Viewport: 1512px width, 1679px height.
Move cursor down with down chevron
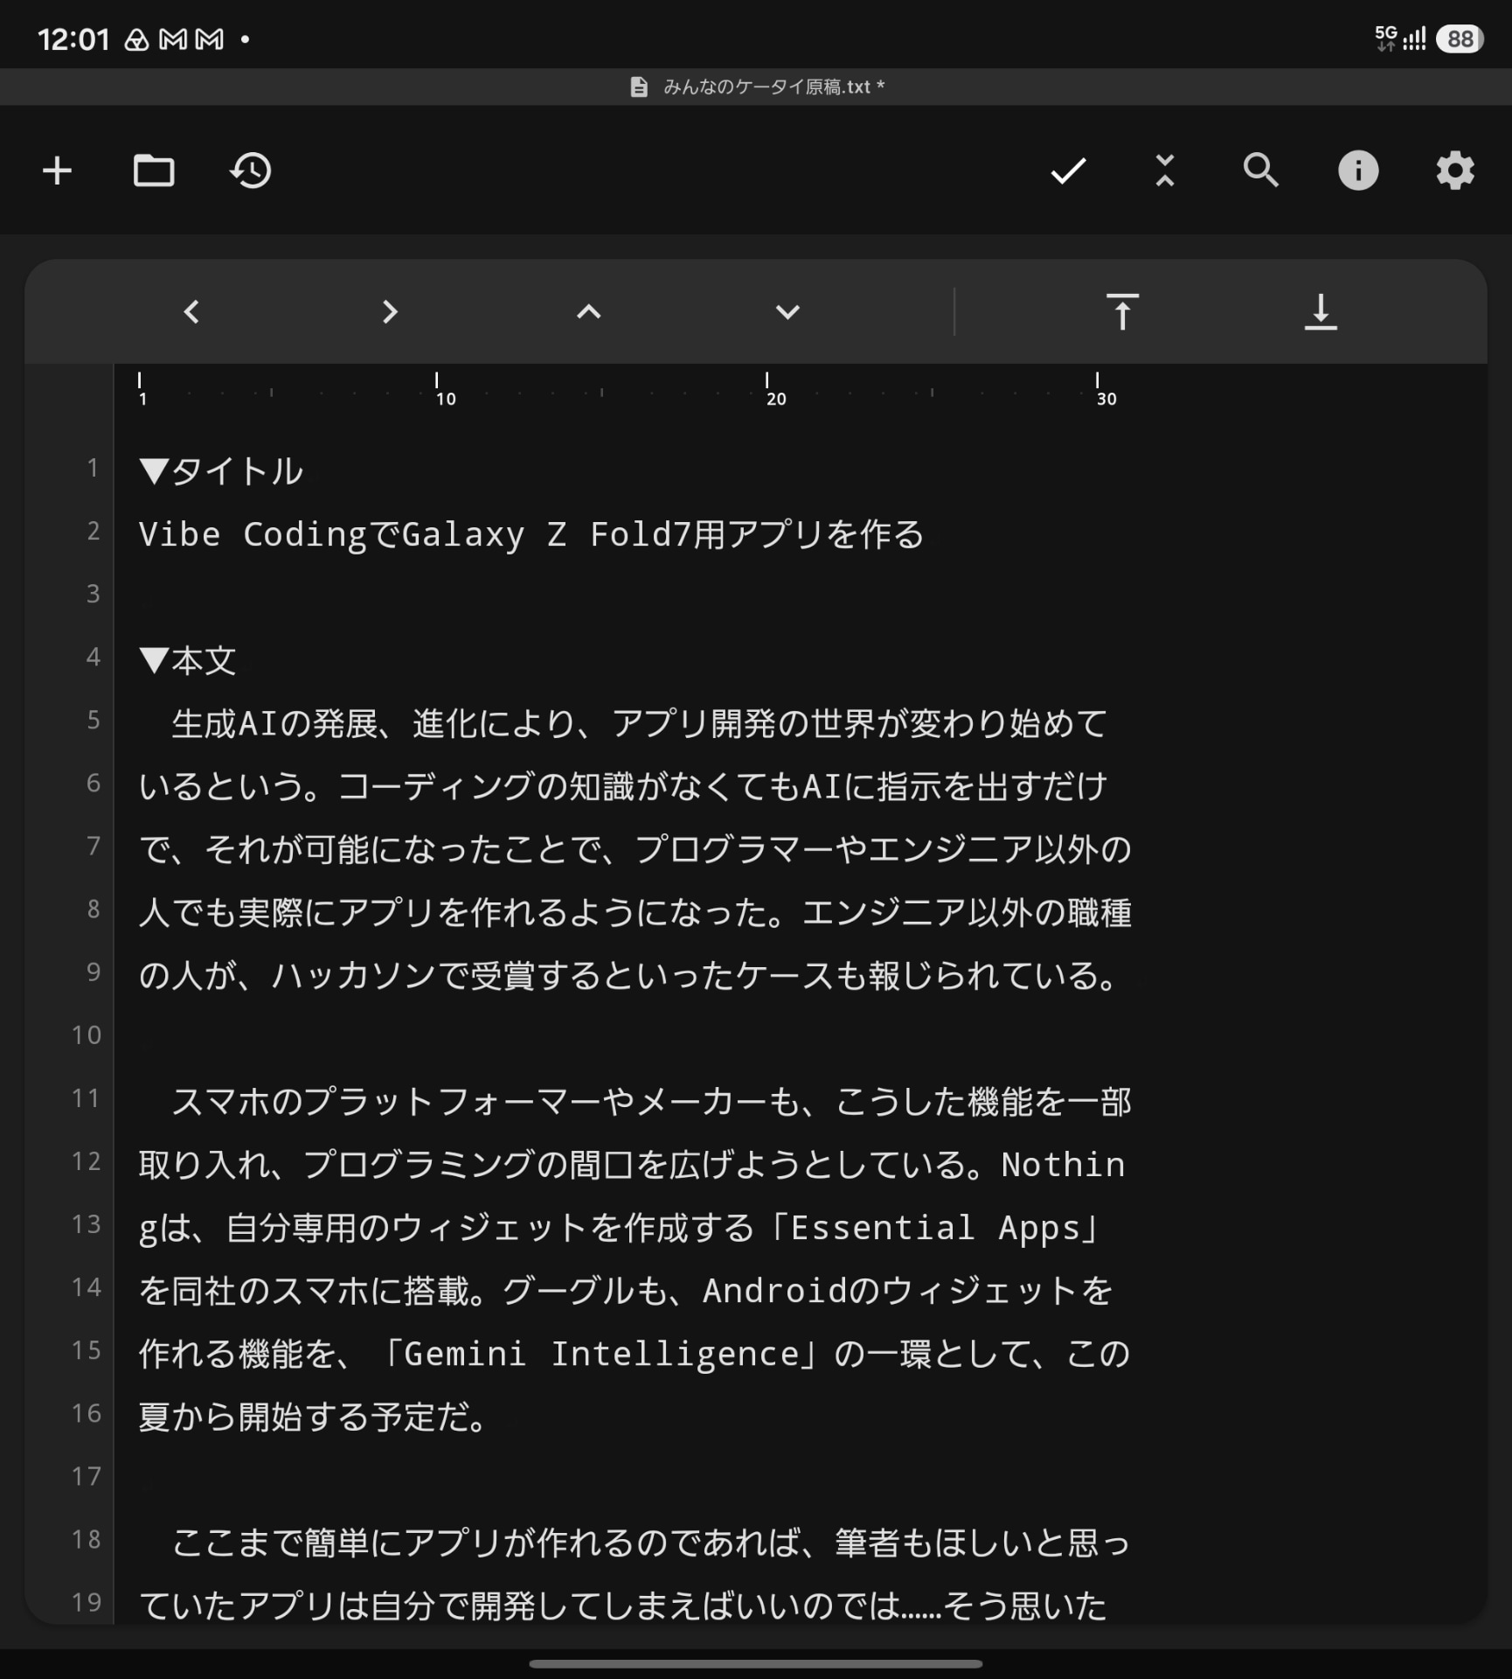click(x=787, y=311)
